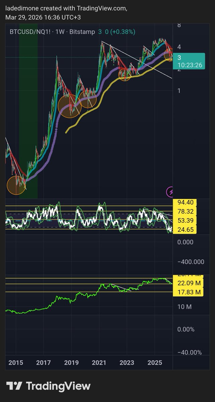Click the −40.00% axis value
The height and width of the screenshot is (402, 215).
pos(190,352)
